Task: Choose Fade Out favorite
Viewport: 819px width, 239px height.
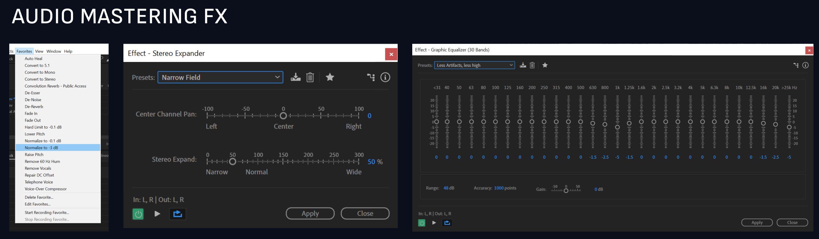Action: 58,120
